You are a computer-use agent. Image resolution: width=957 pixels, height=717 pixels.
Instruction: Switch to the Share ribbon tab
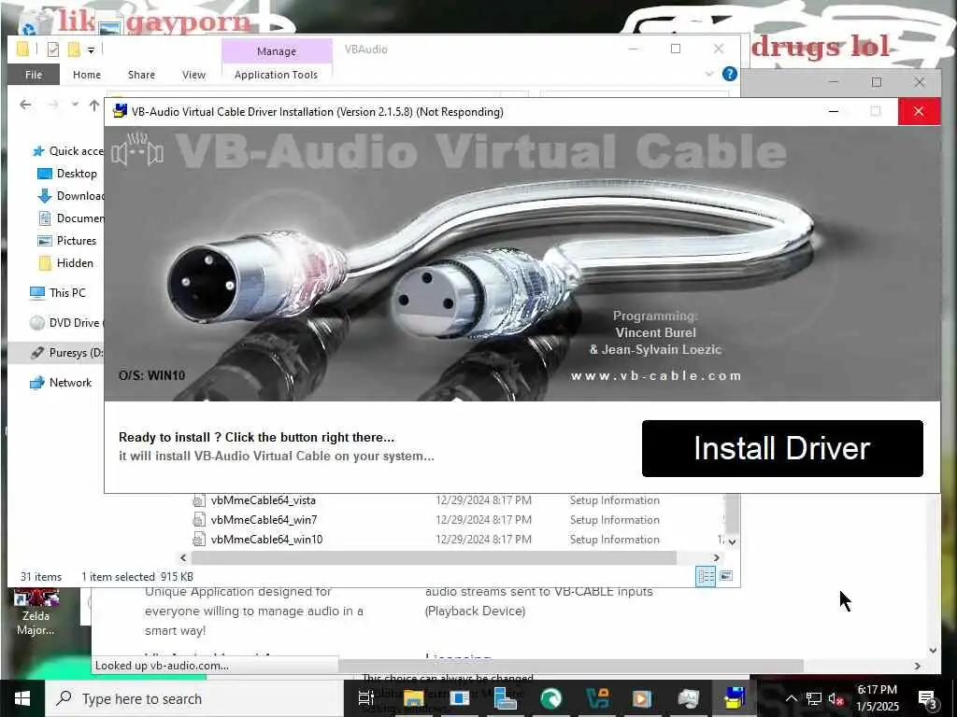point(141,75)
